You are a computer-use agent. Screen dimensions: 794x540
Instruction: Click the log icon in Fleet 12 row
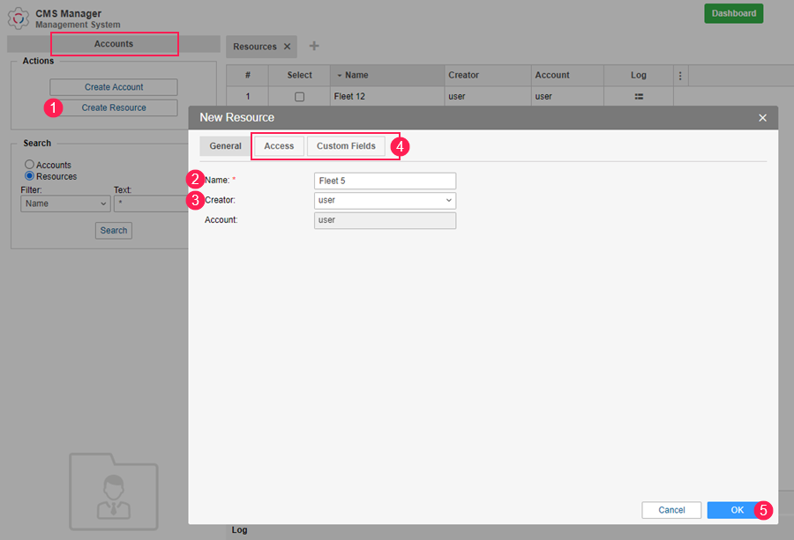coord(639,96)
